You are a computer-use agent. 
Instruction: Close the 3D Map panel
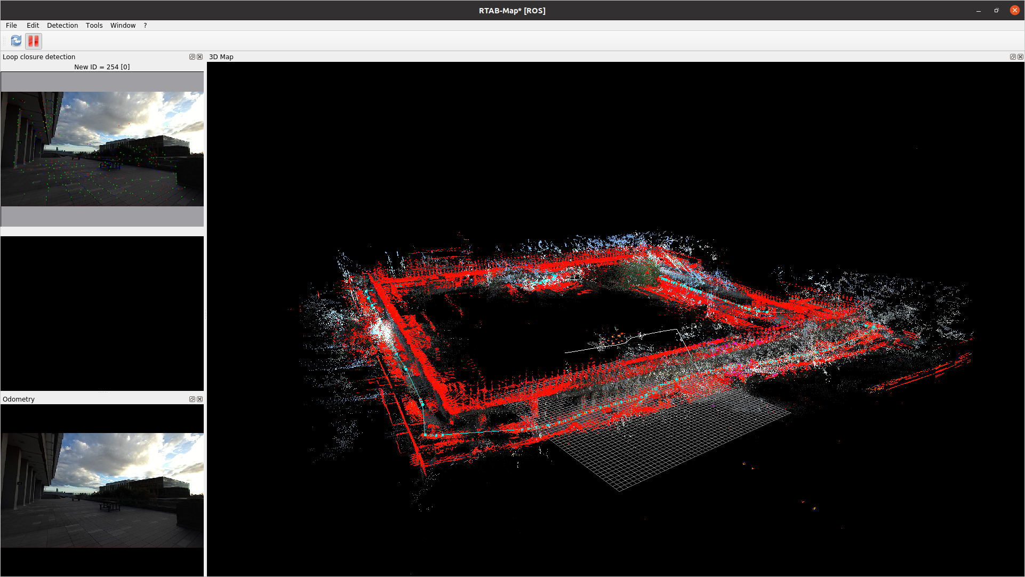pyautogui.click(x=1020, y=57)
